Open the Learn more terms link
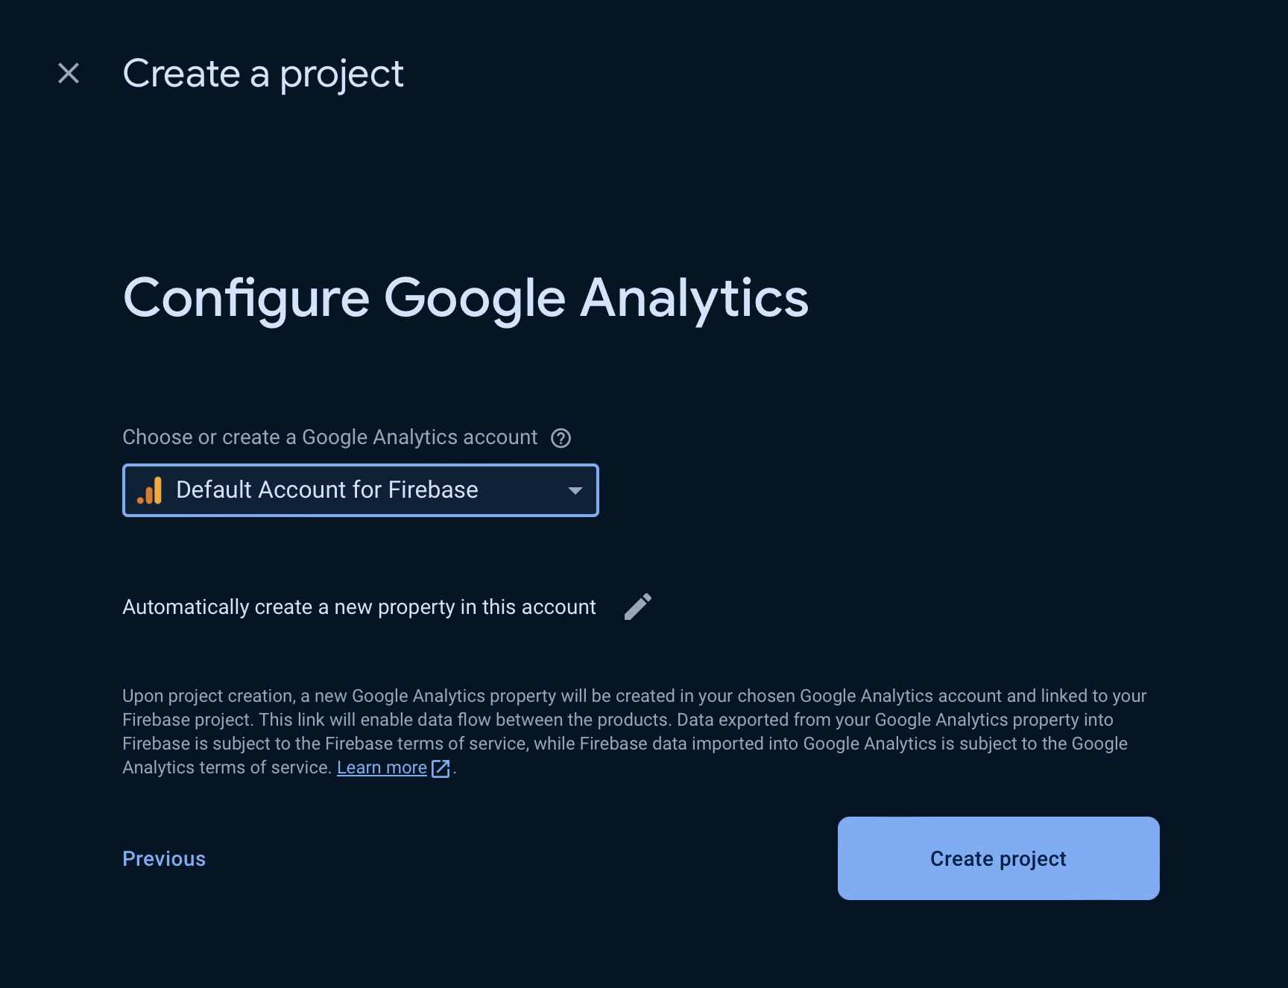Image resolution: width=1288 pixels, height=988 pixels. [x=382, y=767]
